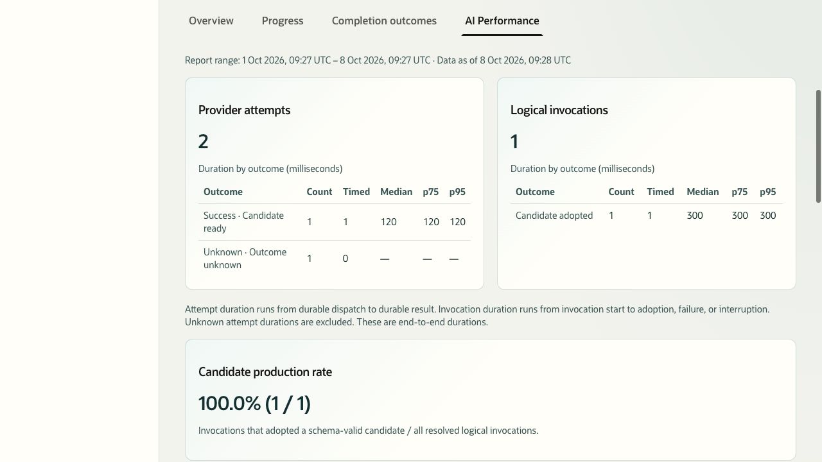Switch to the Progress tab
Screen dimensions: 822x462
click(283, 21)
